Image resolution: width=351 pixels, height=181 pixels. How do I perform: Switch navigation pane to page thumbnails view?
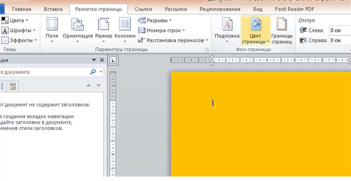[x=2, y=86]
